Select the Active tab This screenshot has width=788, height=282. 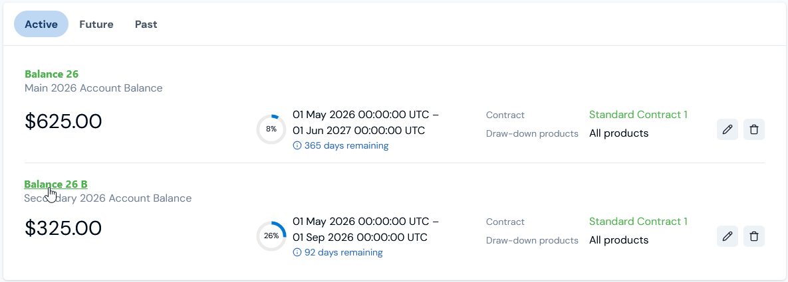coord(41,24)
